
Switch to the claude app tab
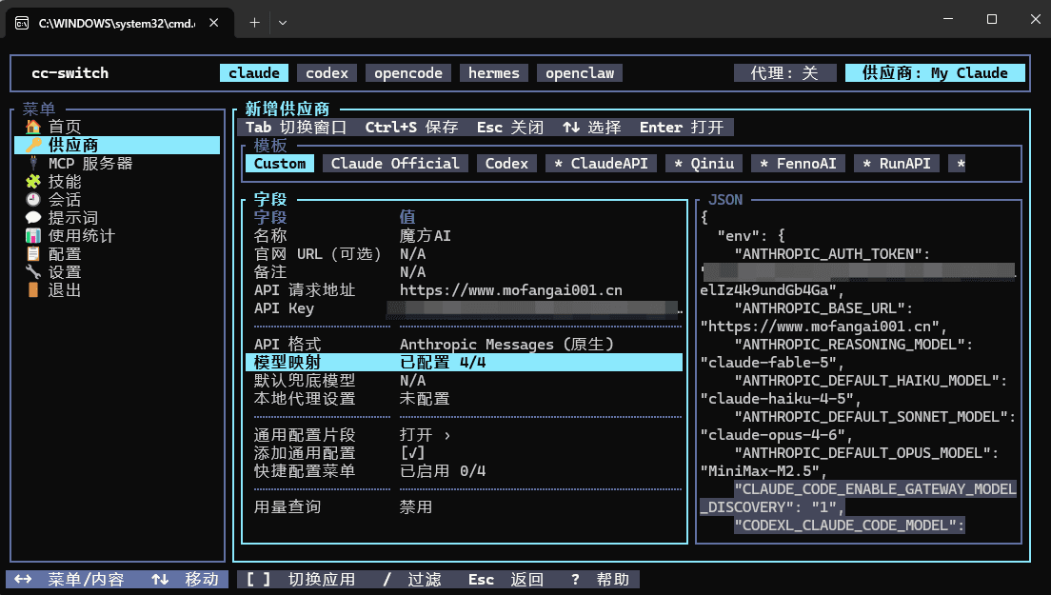[254, 73]
